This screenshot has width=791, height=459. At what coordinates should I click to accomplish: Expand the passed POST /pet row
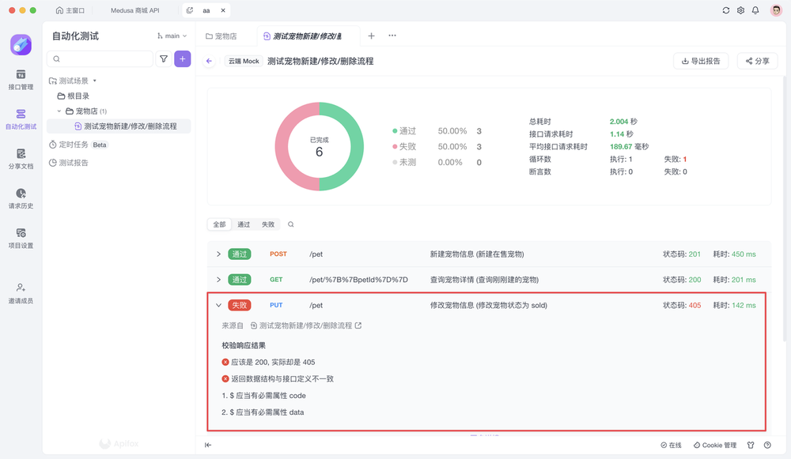pyautogui.click(x=218, y=254)
